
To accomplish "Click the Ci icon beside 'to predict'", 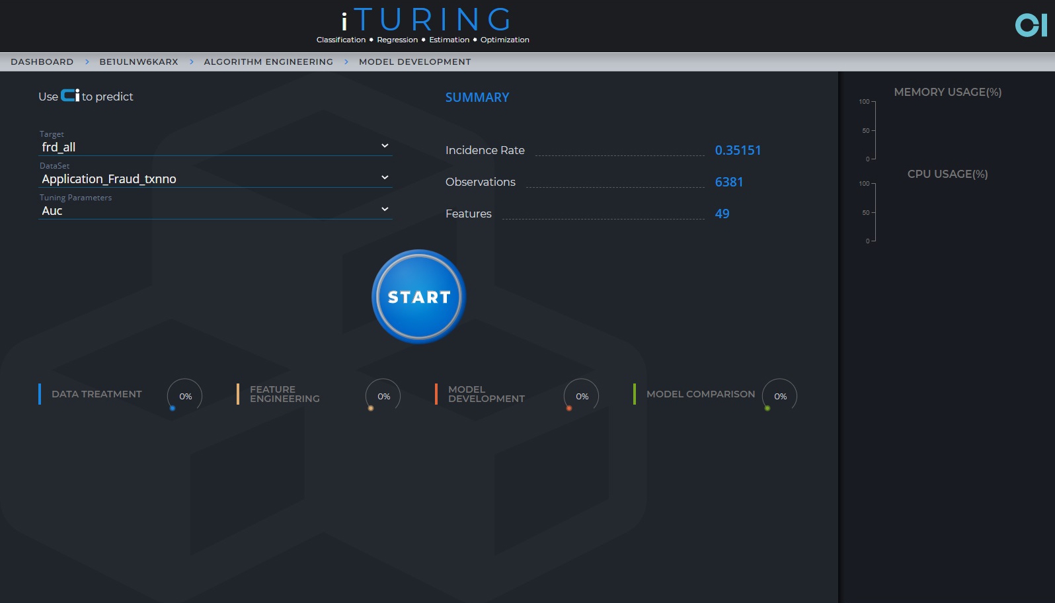I will (x=70, y=95).
